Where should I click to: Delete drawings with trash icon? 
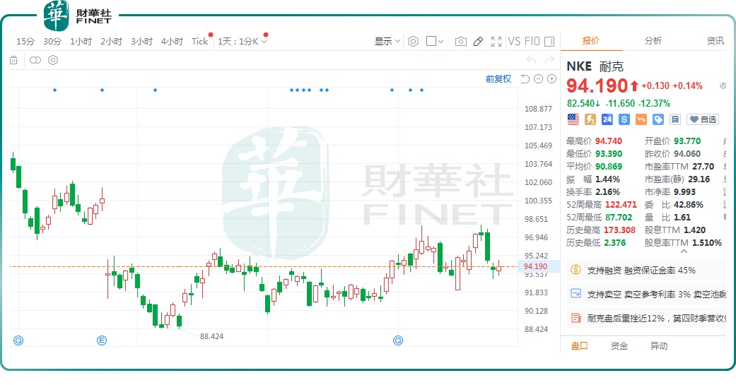click(x=13, y=60)
